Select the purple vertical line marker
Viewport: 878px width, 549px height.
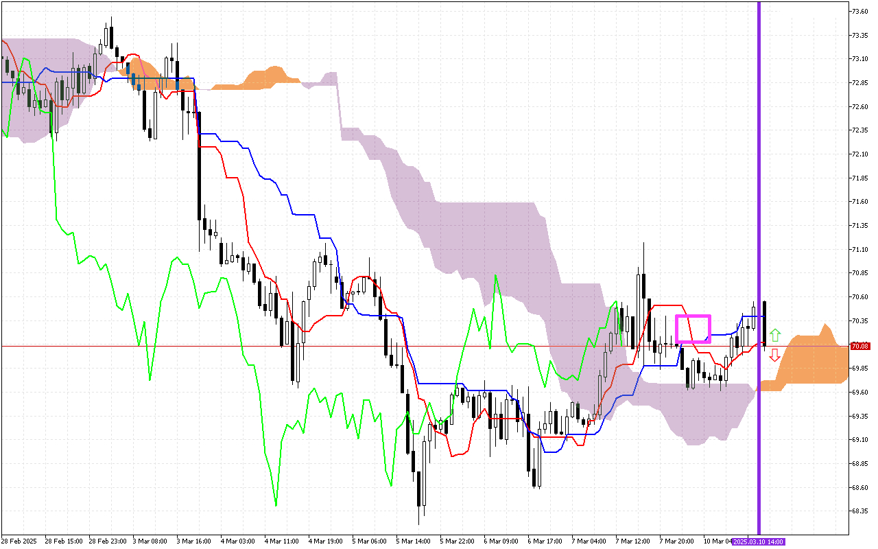[x=759, y=268]
